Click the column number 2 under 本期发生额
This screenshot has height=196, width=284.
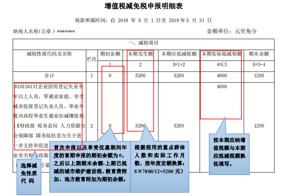click(140, 65)
